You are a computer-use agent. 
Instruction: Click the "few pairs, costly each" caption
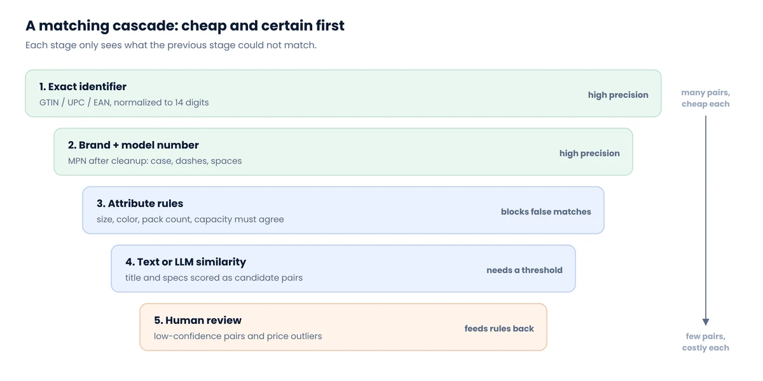(x=706, y=342)
